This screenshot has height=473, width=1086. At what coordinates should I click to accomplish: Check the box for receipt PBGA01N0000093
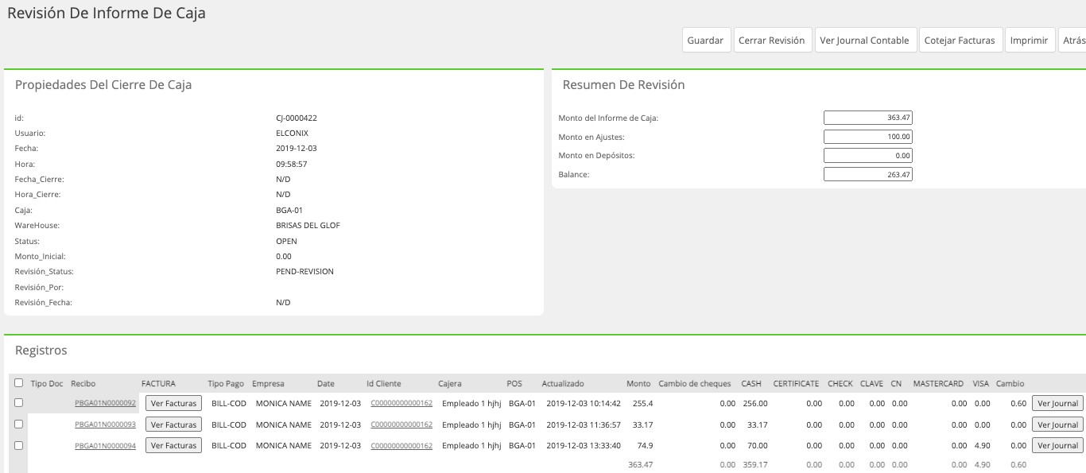[19, 425]
